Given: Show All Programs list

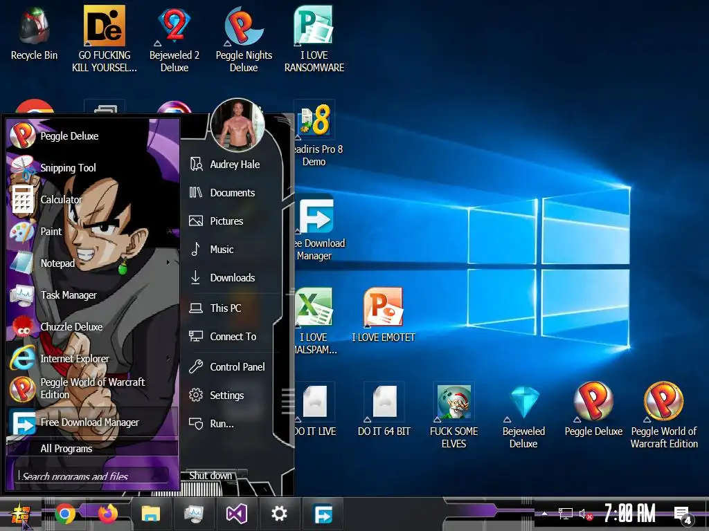Looking at the screenshot, I should 92,448.
